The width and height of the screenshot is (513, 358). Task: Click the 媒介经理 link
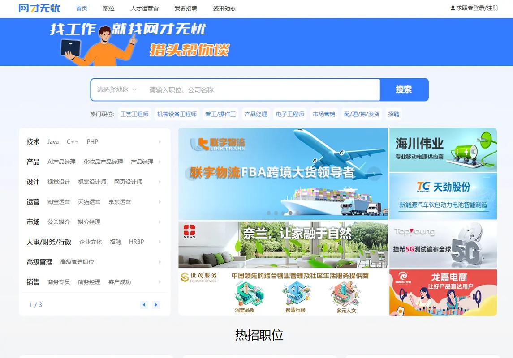click(89, 222)
